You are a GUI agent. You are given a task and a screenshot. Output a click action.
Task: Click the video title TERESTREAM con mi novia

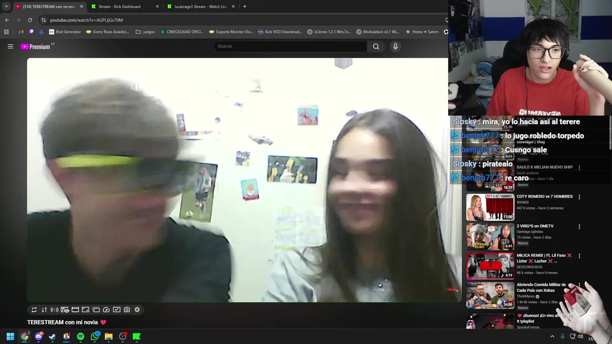(66, 322)
